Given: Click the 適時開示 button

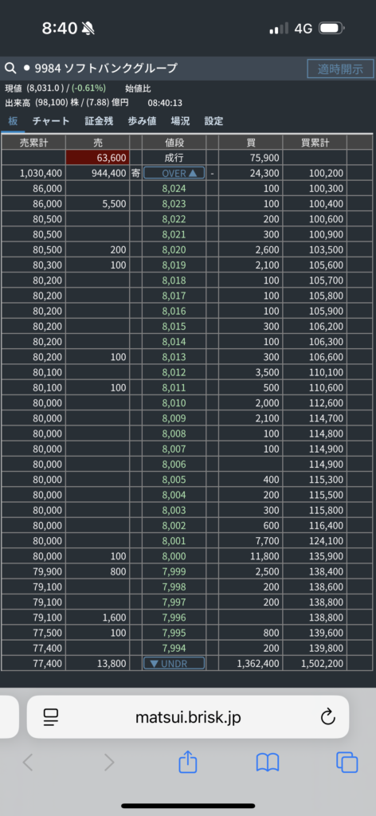Looking at the screenshot, I should (x=340, y=69).
